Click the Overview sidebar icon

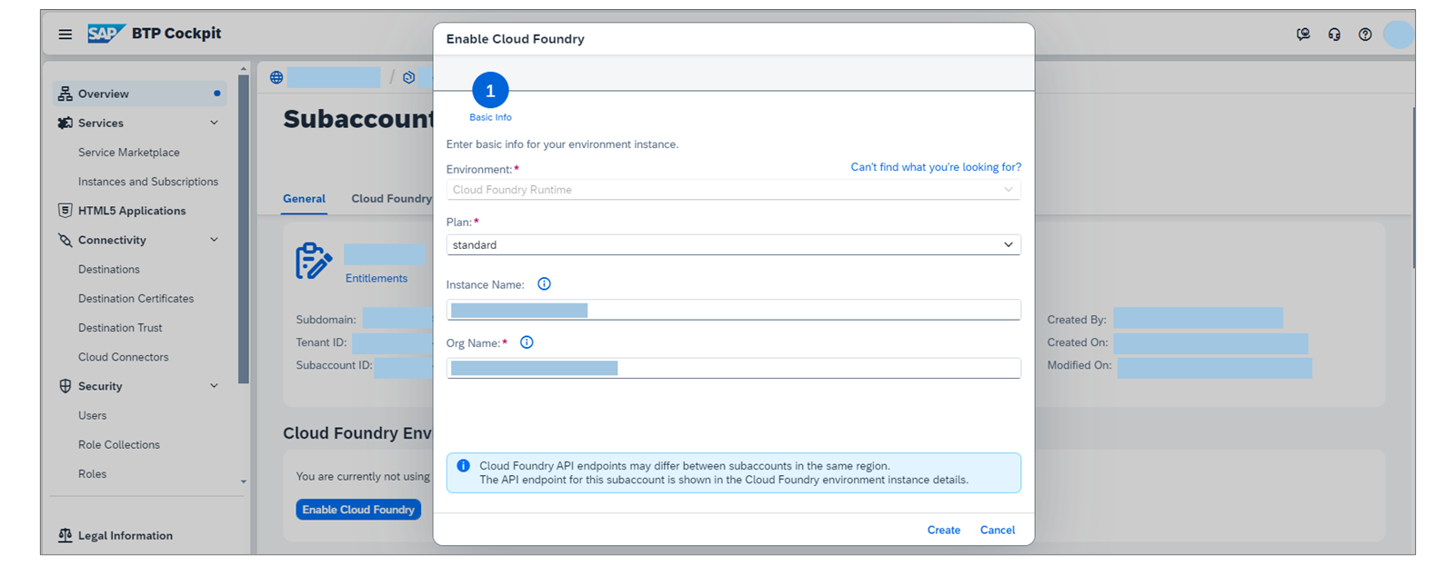coord(65,94)
